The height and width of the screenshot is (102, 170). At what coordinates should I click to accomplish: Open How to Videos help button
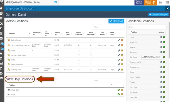150,3
